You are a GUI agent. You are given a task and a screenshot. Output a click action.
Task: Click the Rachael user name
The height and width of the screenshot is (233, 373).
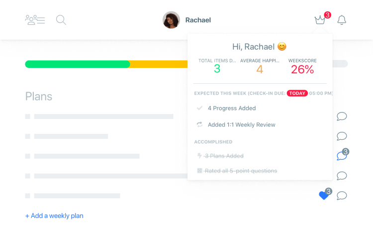[x=198, y=20]
